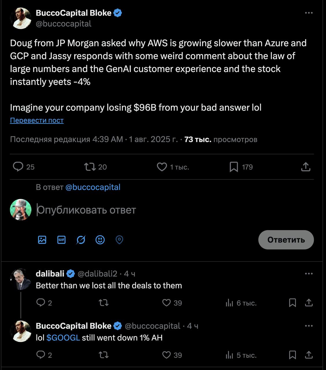Open the $GOOGL cashtag link
The image size is (326, 370).
click(63, 338)
